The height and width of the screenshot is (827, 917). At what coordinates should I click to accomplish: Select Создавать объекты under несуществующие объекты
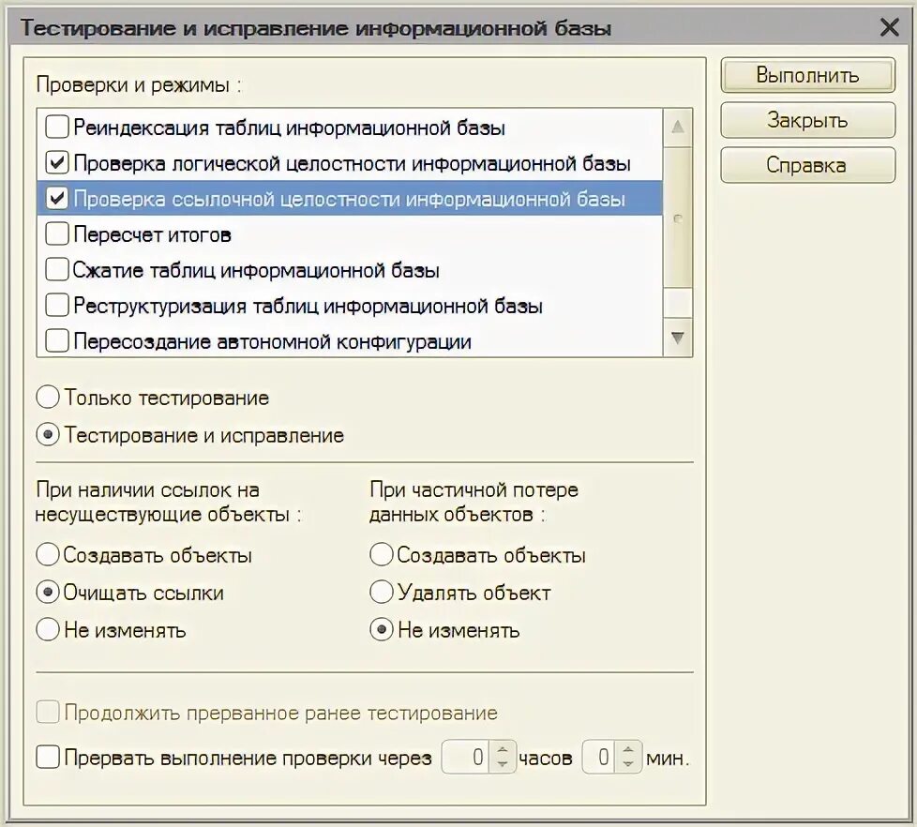48,554
